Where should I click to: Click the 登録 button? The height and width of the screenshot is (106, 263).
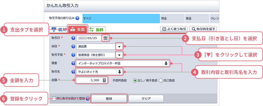click(109, 99)
